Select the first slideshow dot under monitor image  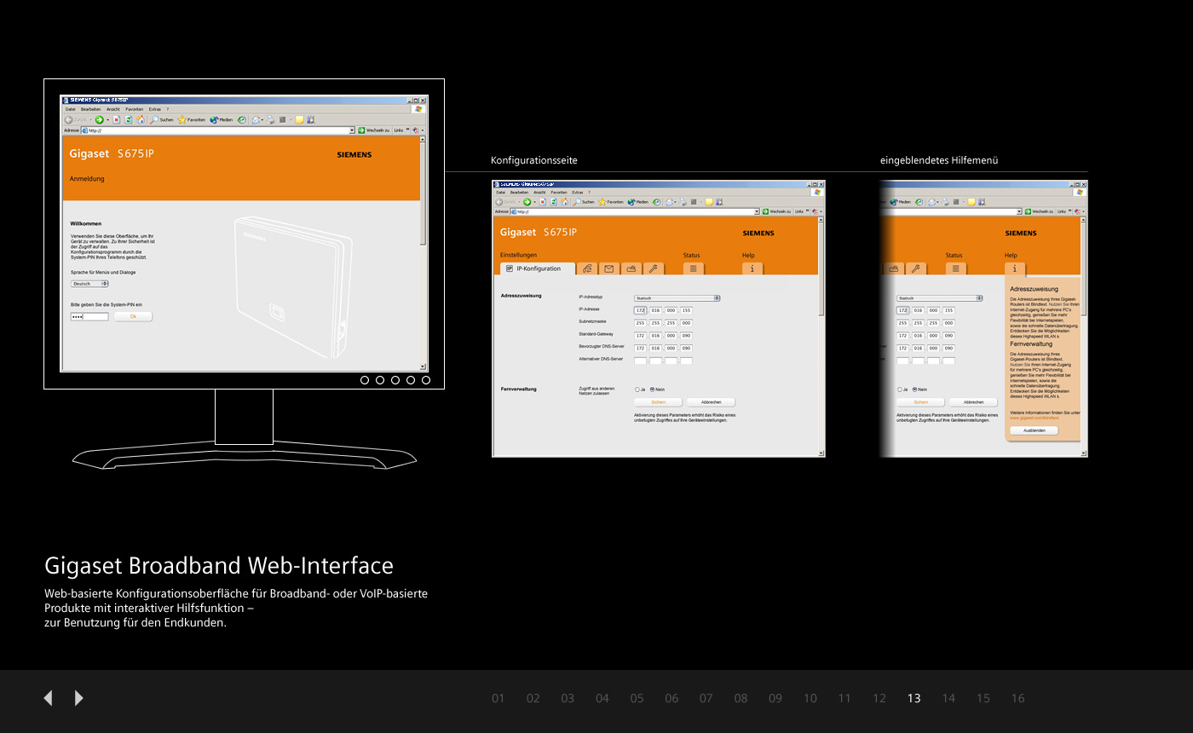pos(365,380)
